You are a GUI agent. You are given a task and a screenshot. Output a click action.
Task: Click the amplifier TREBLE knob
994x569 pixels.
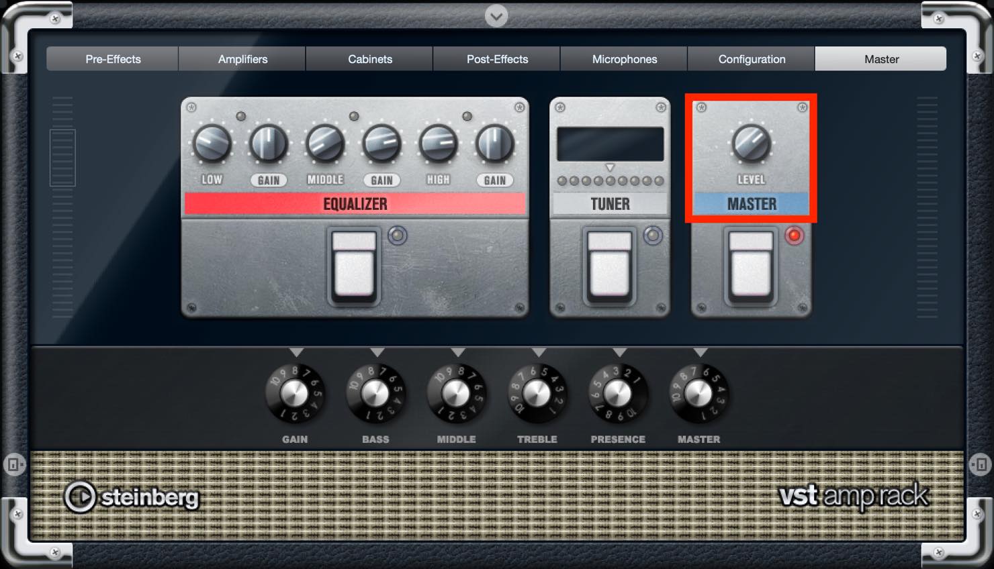(x=537, y=394)
